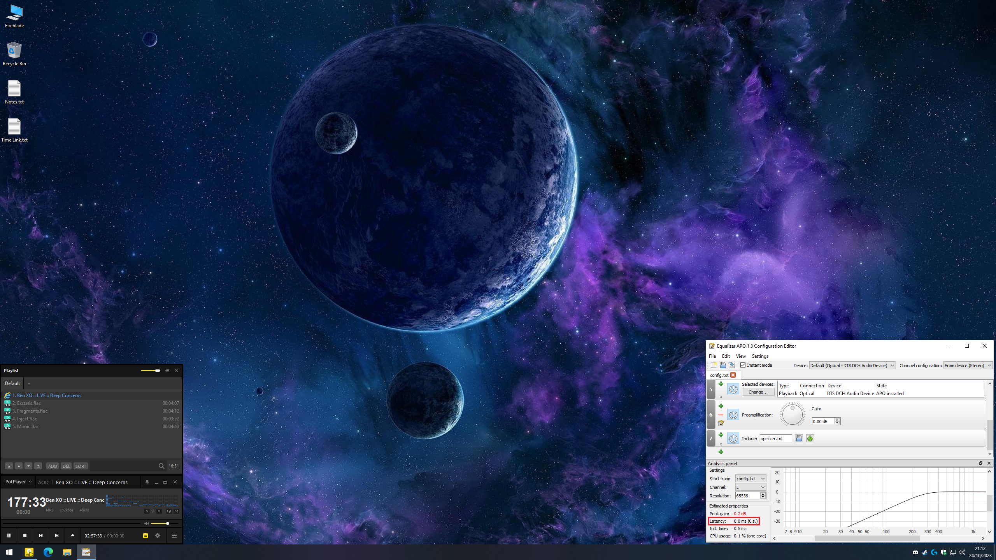Open upmixer.txt in new tab with green arrow
Viewport: 996px width, 560px height.
point(810,438)
